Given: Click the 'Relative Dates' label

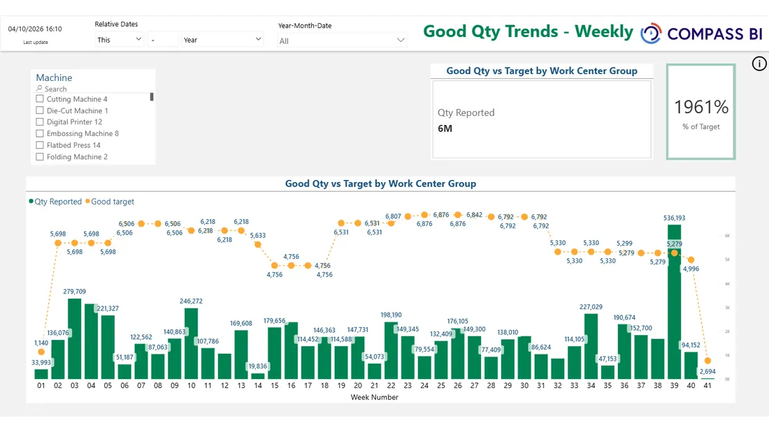Looking at the screenshot, I should pos(116,24).
